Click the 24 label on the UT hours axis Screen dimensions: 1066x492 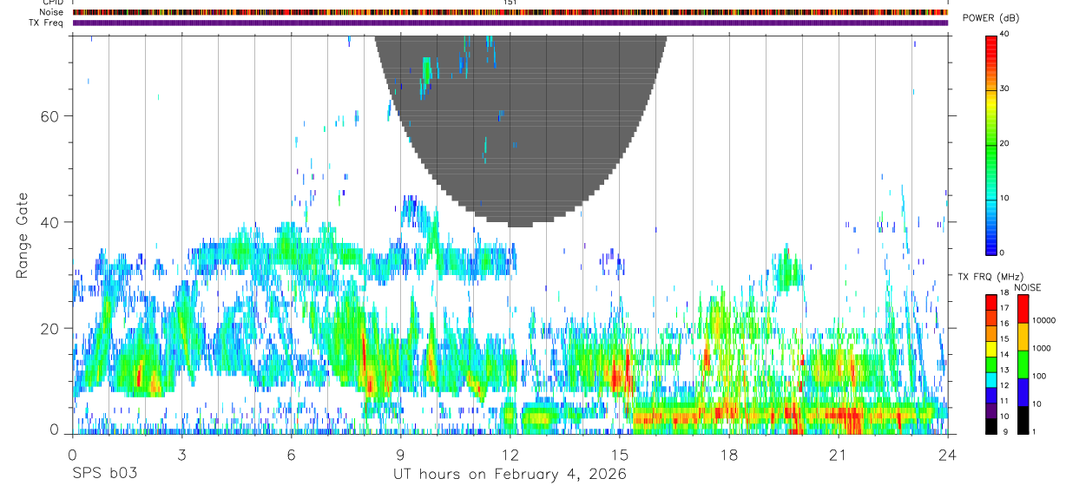click(x=948, y=454)
